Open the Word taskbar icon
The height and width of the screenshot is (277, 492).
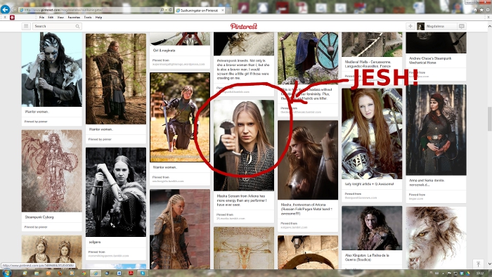tap(119, 273)
